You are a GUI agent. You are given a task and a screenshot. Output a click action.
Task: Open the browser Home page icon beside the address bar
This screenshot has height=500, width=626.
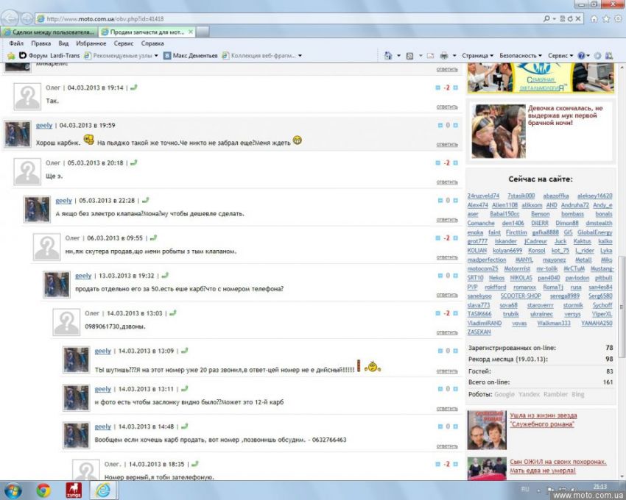click(x=594, y=18)
